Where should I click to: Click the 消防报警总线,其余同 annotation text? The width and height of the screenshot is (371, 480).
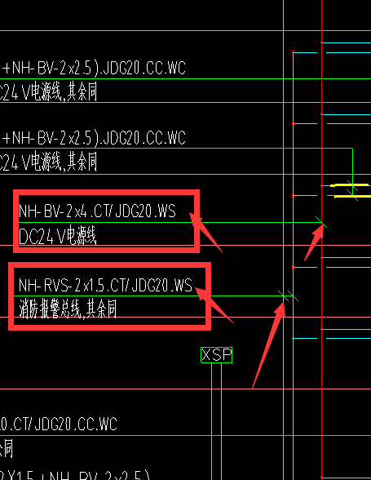pos(68,309)
